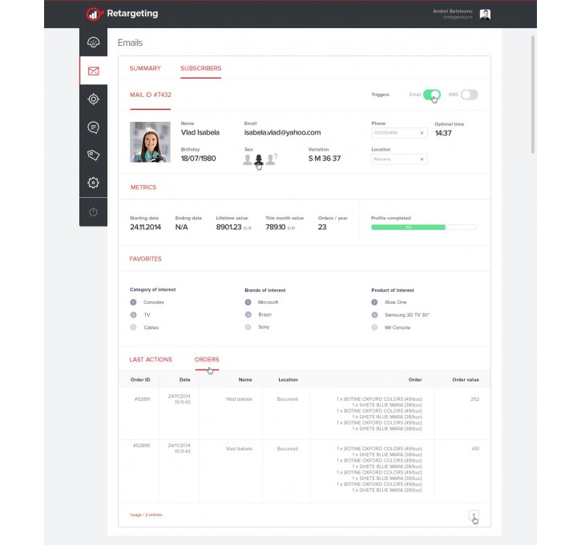The image size is (581, 545).
Task: Click the subscriber profile photo
Action: click(x=150, y=142)
